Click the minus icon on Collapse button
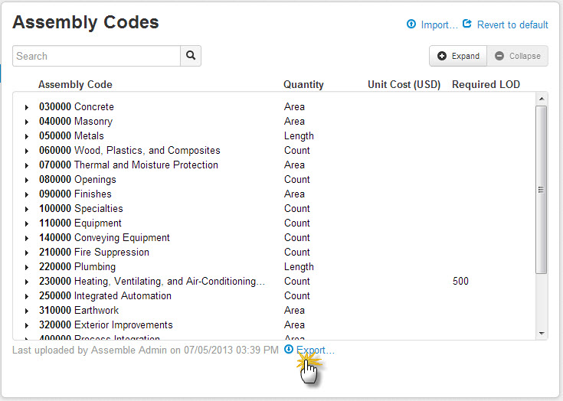 [499, 56]
